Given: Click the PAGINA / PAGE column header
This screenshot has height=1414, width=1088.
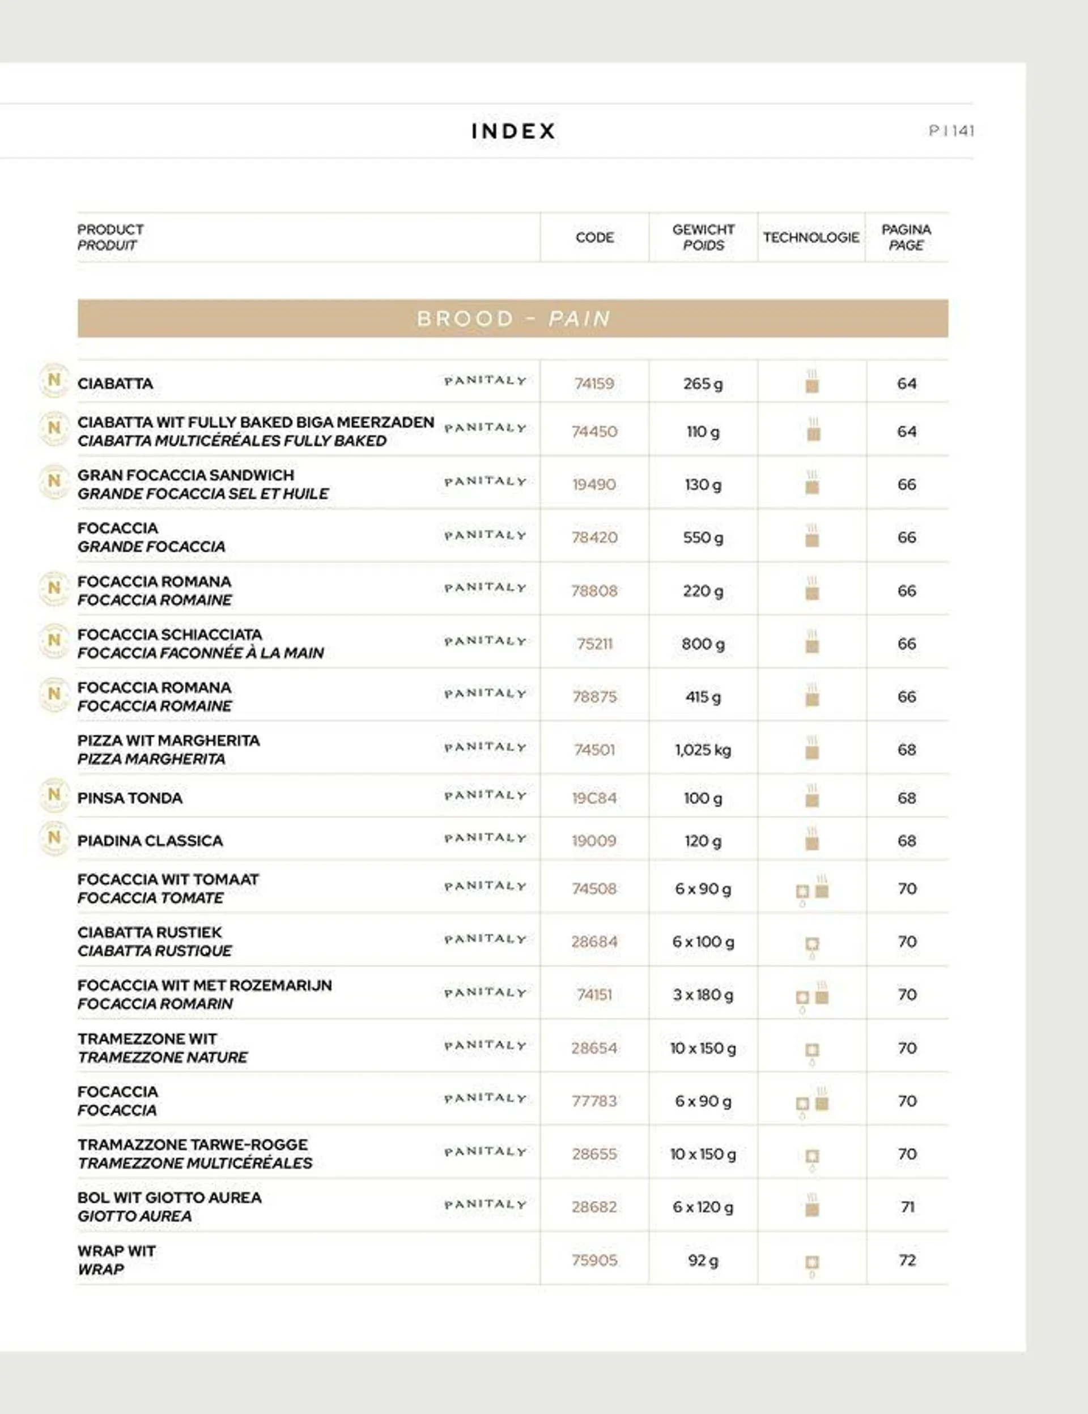Looking at the screenshot, I should pyautogui.click(x=906, y=237).
